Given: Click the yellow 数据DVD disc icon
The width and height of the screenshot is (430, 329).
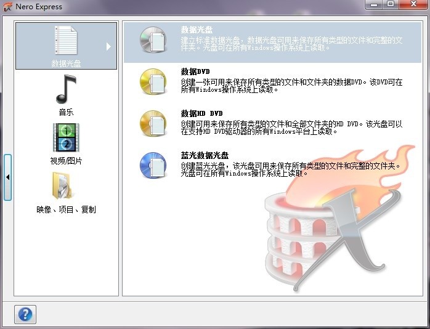Looking at the screenshot, I should (153, 81).
